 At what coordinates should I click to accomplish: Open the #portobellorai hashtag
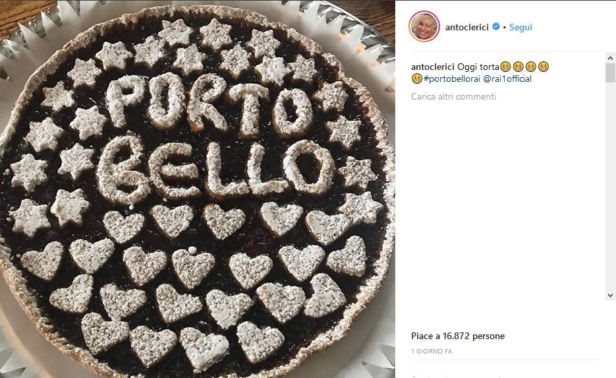pos(452,79)
